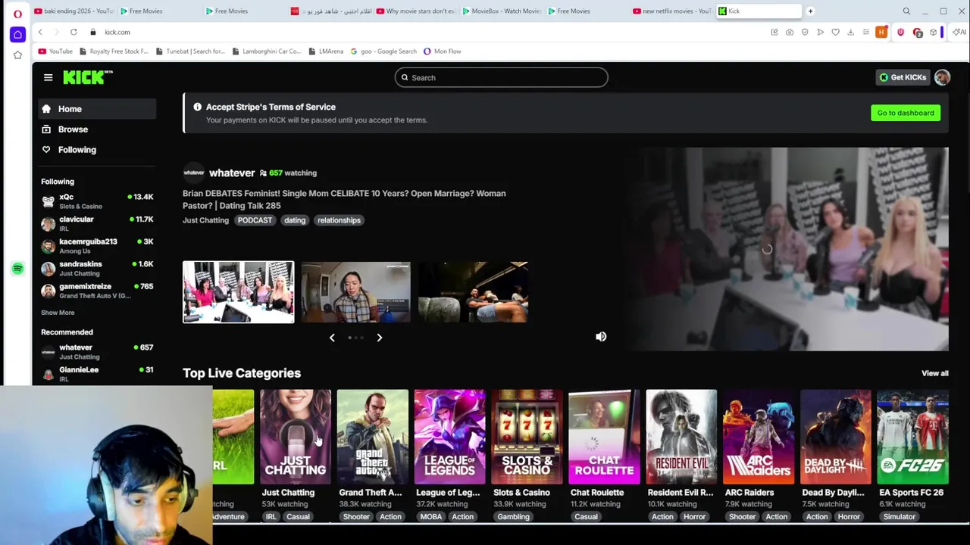This screenshot has height=545, width=970.
Task: Open Dead by Daylight category card
Action: point(836,437)
